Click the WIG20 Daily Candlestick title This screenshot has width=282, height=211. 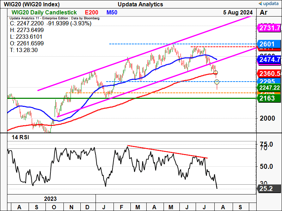(x=44, y=12)
